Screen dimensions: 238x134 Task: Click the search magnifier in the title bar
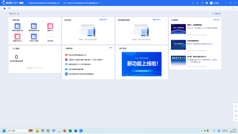click(x=193, y=3)
